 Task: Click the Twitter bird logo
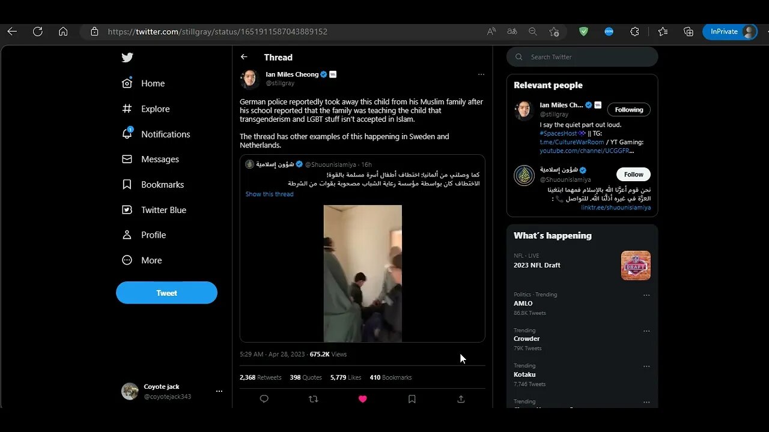pos(127,58)
